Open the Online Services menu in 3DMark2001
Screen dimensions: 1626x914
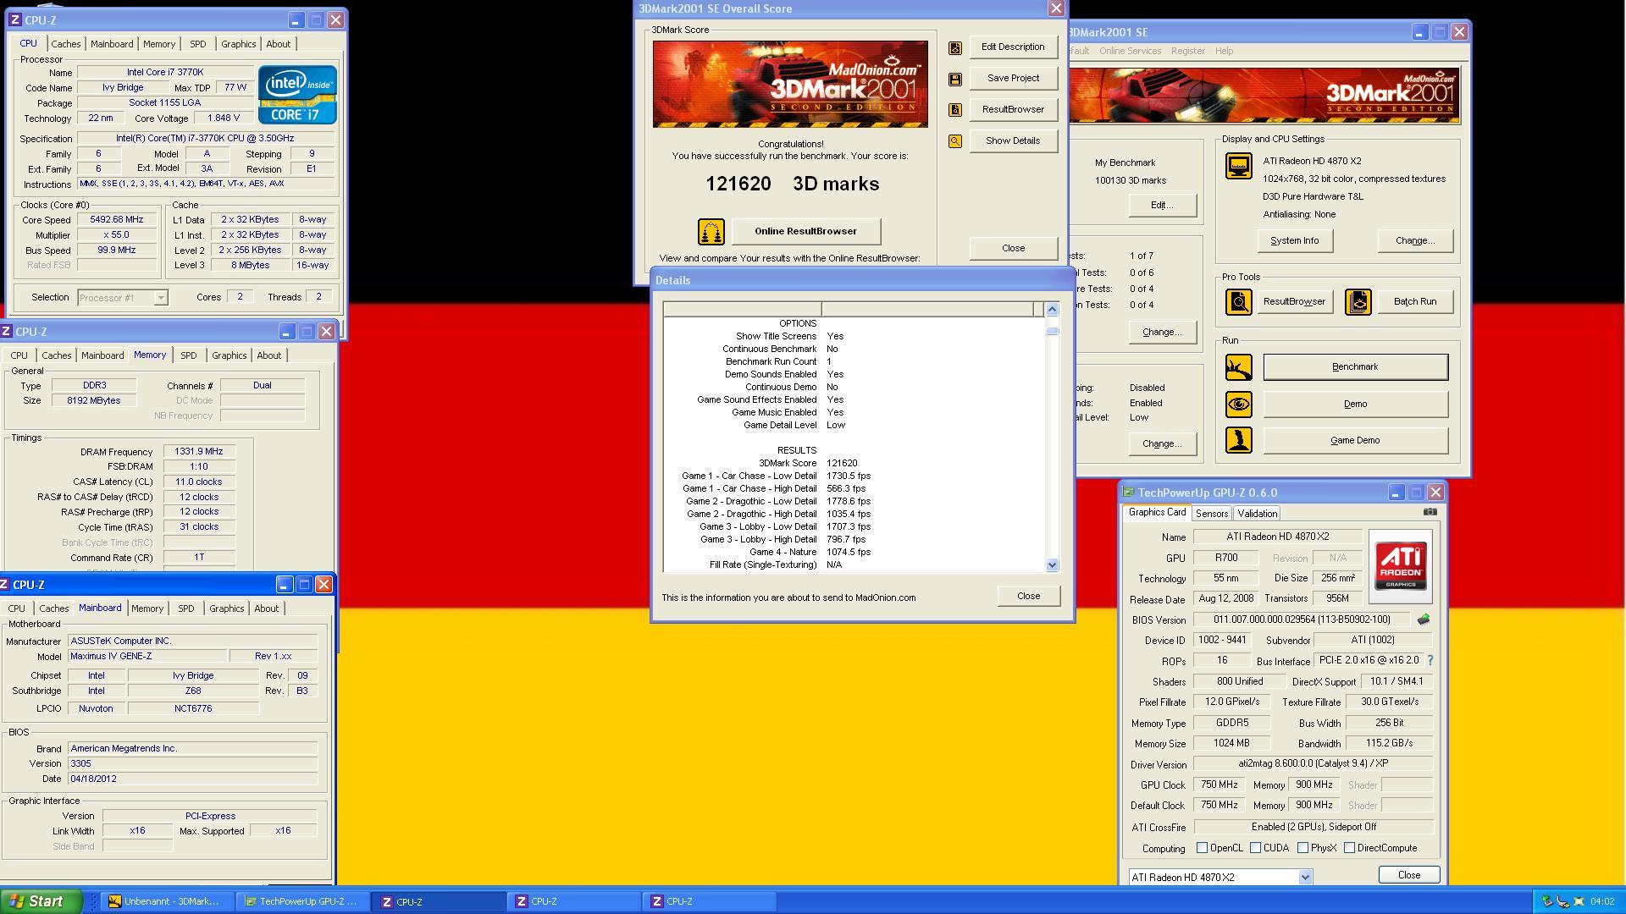tap(1130, 51)
